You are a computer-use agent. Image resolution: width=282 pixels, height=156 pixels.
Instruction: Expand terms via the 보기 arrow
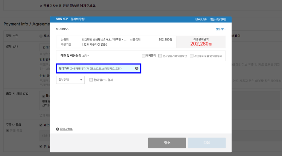tap(88, 56)
